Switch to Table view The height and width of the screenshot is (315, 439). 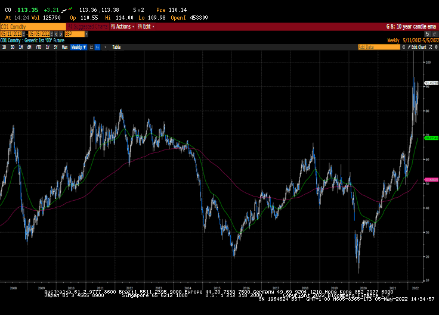pos(116,47)
